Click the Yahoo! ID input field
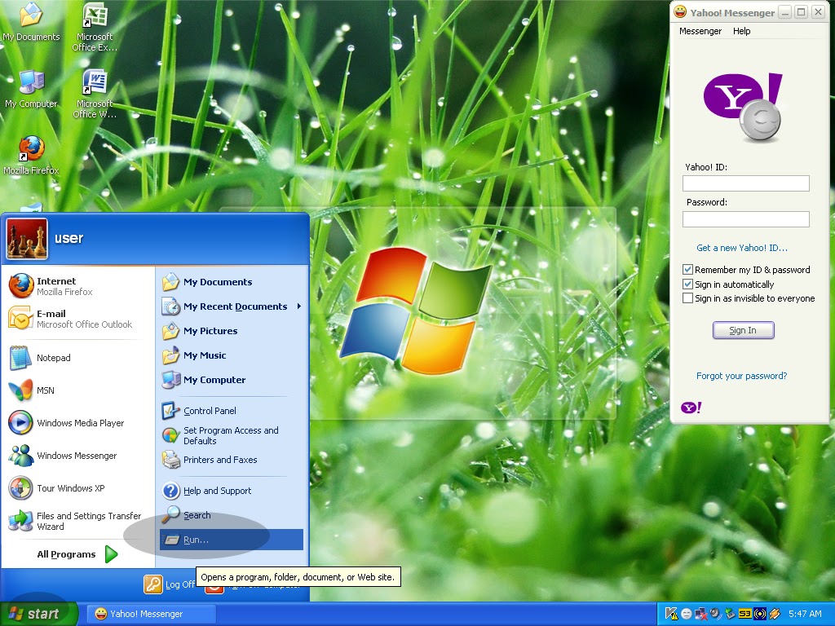The image size is (835, 626). [x=745, y=183]
